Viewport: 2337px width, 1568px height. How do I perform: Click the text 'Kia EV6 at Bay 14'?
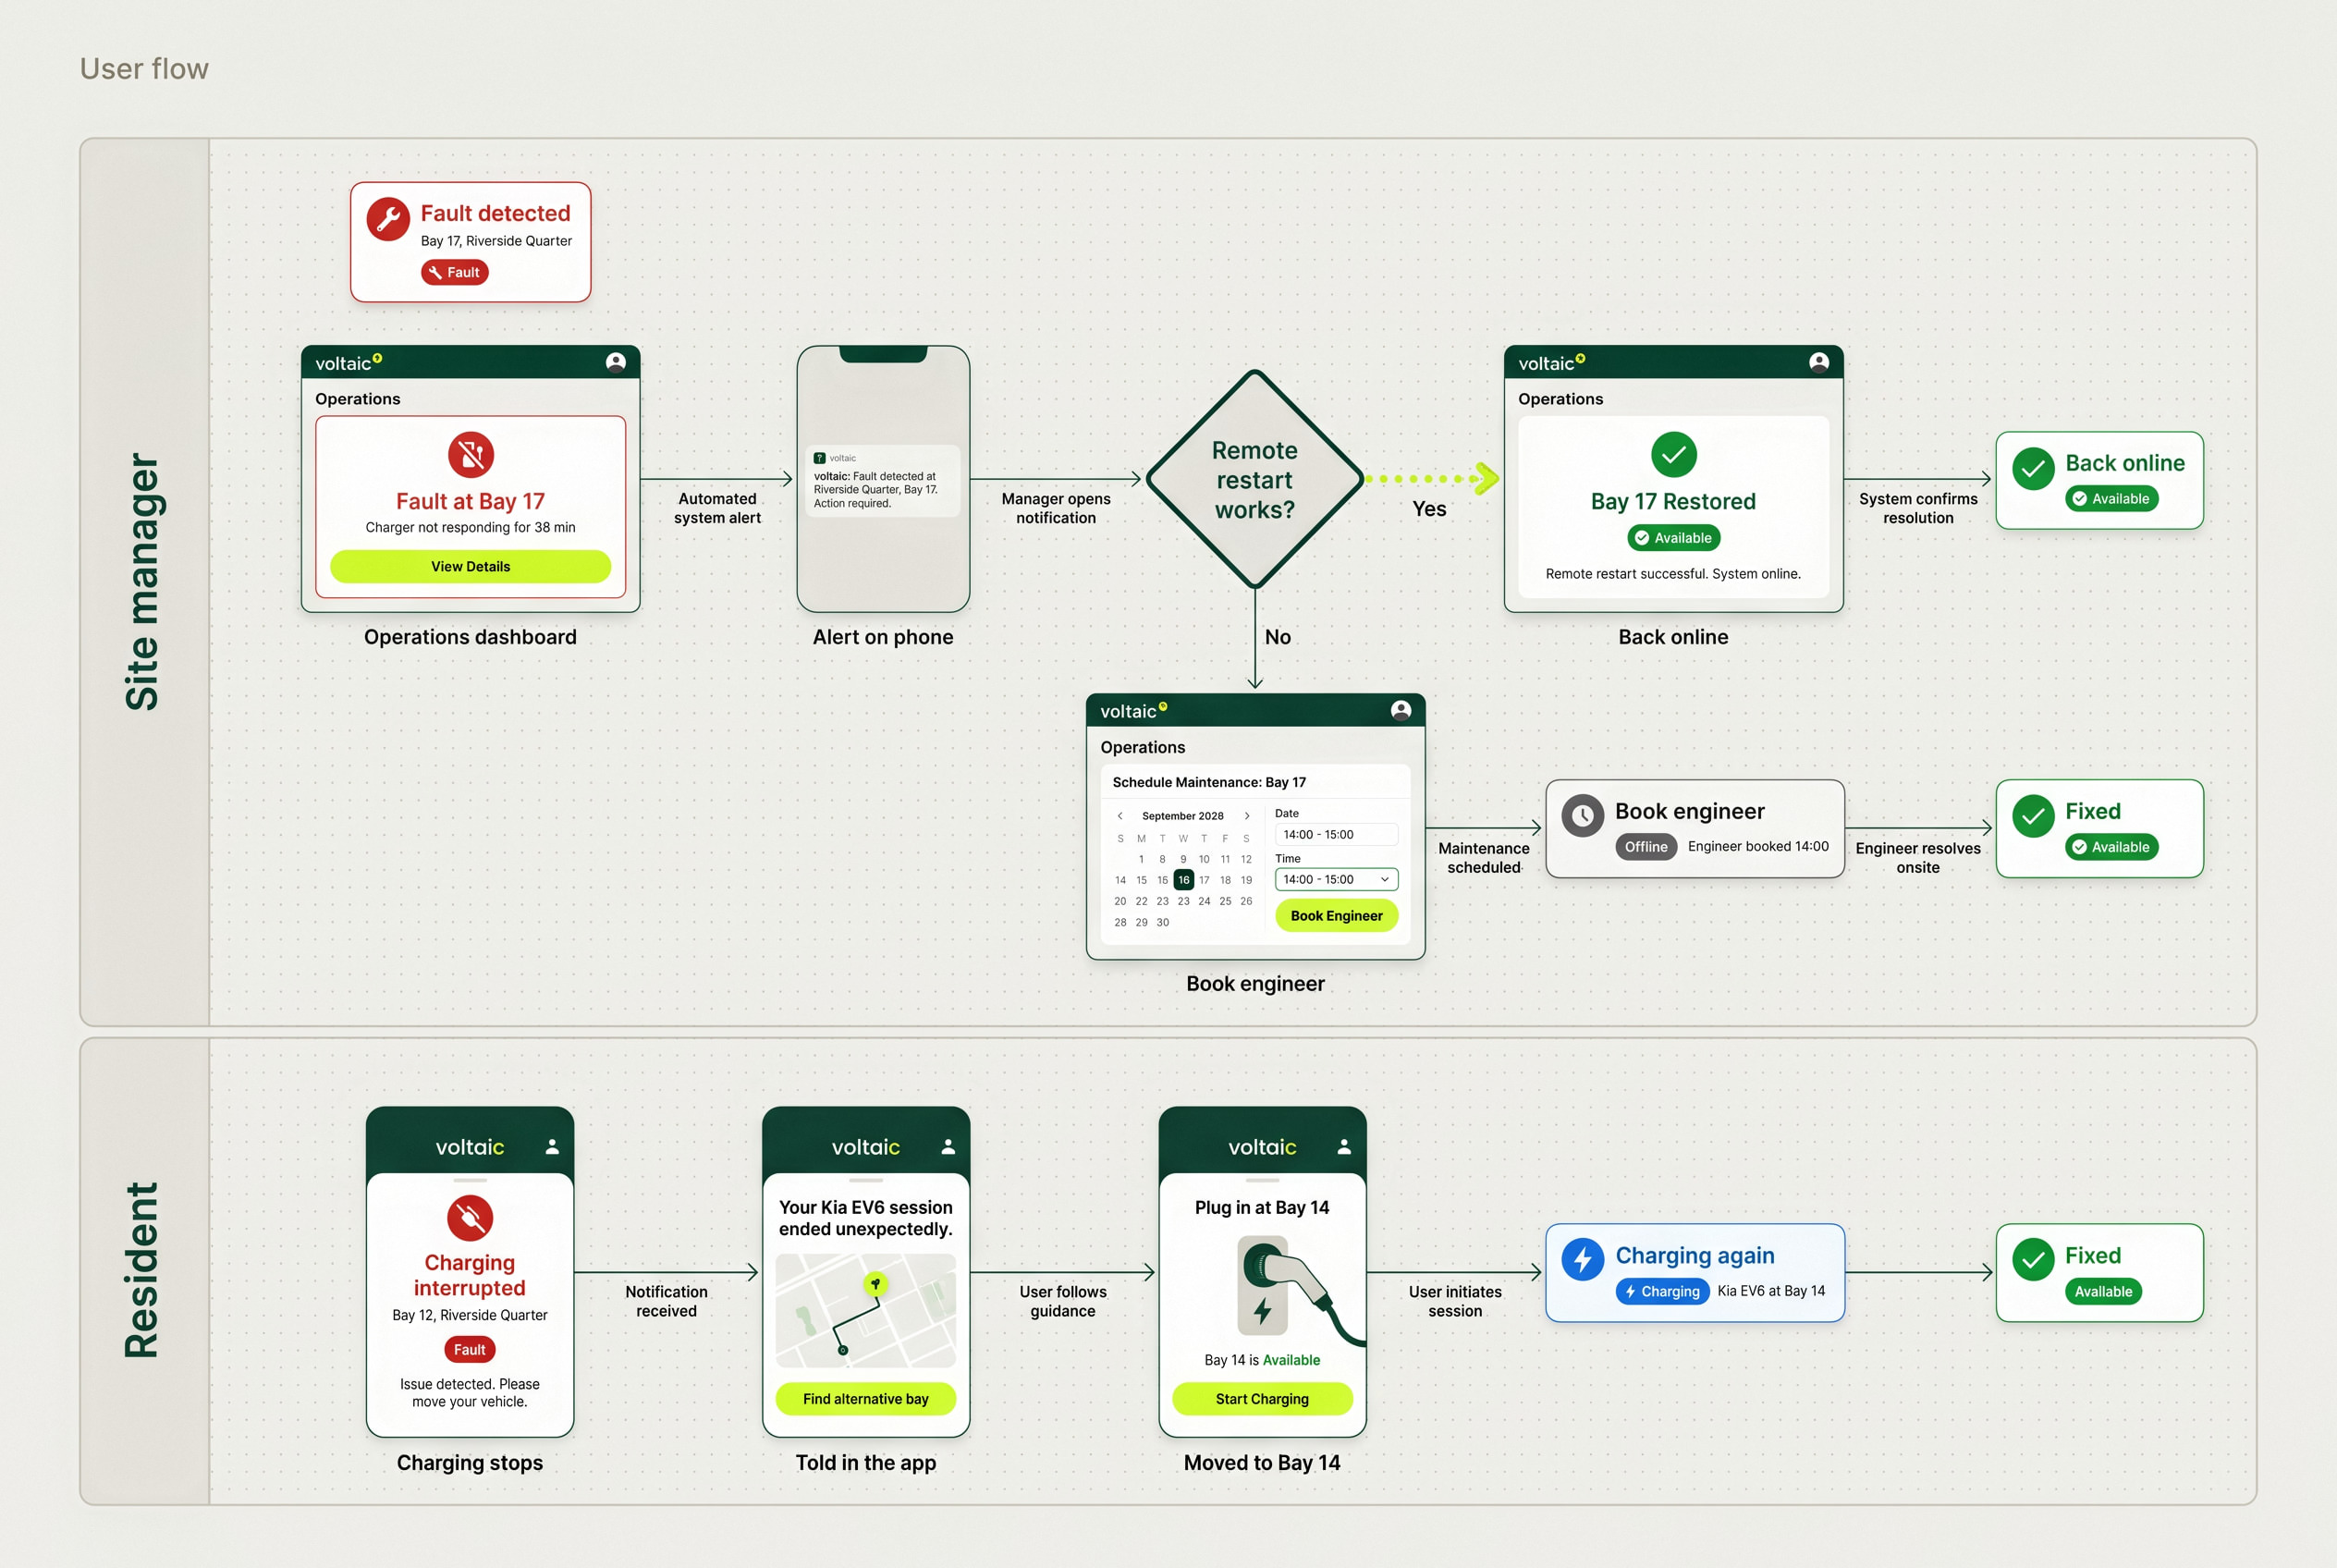[x=1771, y=1291]
